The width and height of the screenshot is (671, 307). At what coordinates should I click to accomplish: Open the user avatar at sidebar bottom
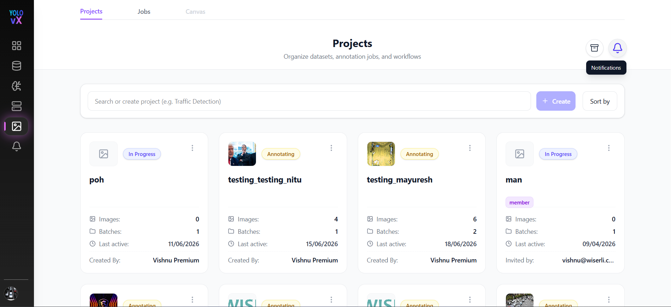(11, 294)
